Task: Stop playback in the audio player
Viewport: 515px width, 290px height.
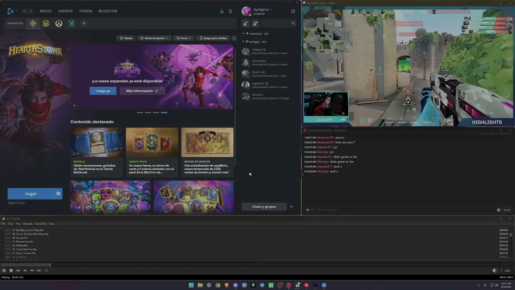Action: point(11,271)
